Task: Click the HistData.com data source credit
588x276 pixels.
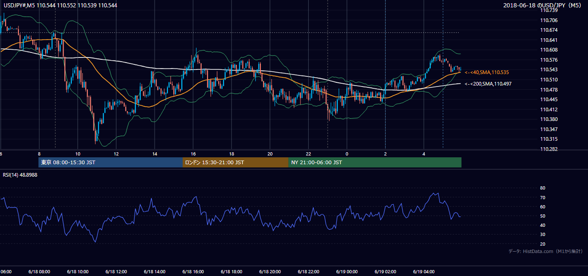Action: (546, 251)
